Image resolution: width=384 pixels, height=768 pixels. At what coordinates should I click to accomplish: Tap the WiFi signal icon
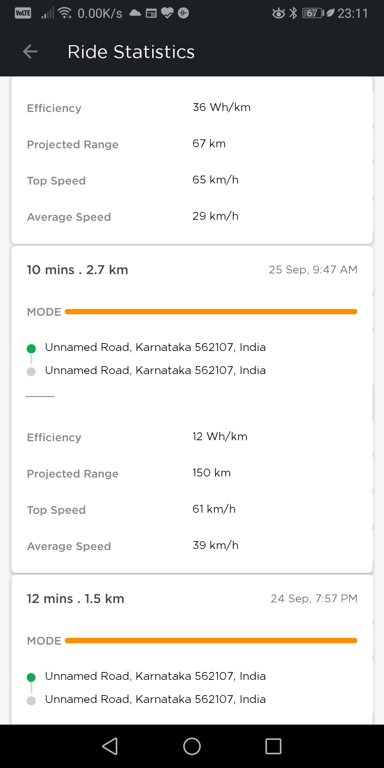65,13
